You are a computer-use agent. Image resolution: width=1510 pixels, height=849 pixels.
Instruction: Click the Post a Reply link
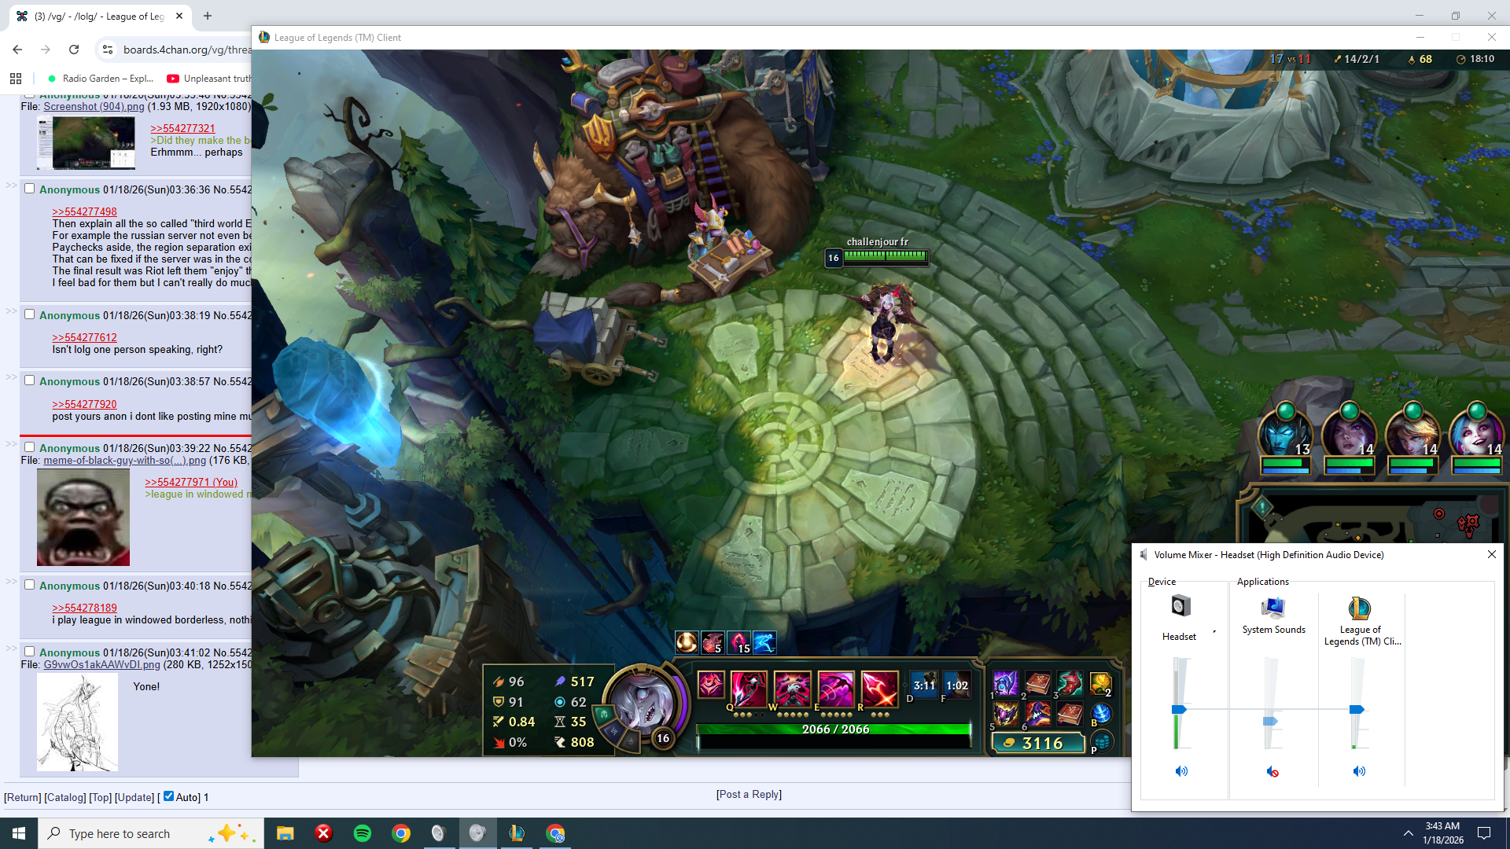pyautogui.click(x=749, y=794)
